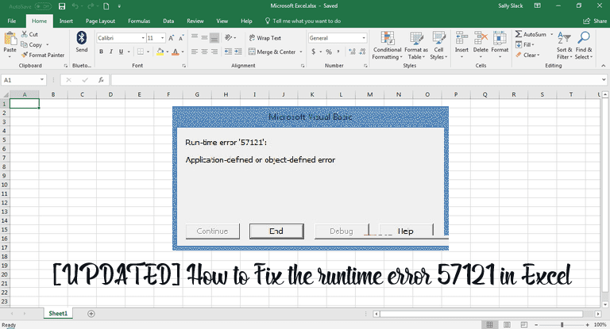The width and height of the screenshot is (610, 329).
Task: Open the Fill Color bucket swatch
Action: tap(160, 52)
